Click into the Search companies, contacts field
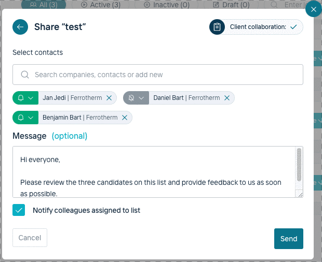 point(158,75)
